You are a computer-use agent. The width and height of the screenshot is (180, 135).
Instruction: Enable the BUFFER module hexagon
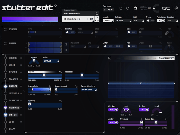(5, 44)
